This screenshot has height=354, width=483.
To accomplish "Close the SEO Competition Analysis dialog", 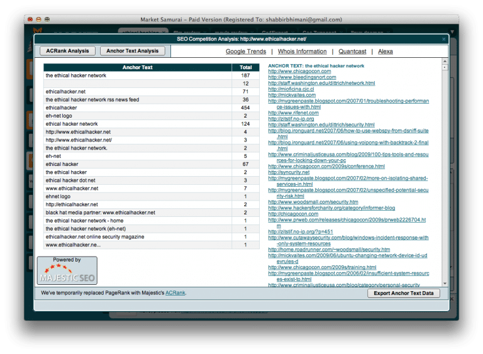I will pos(443,39).
